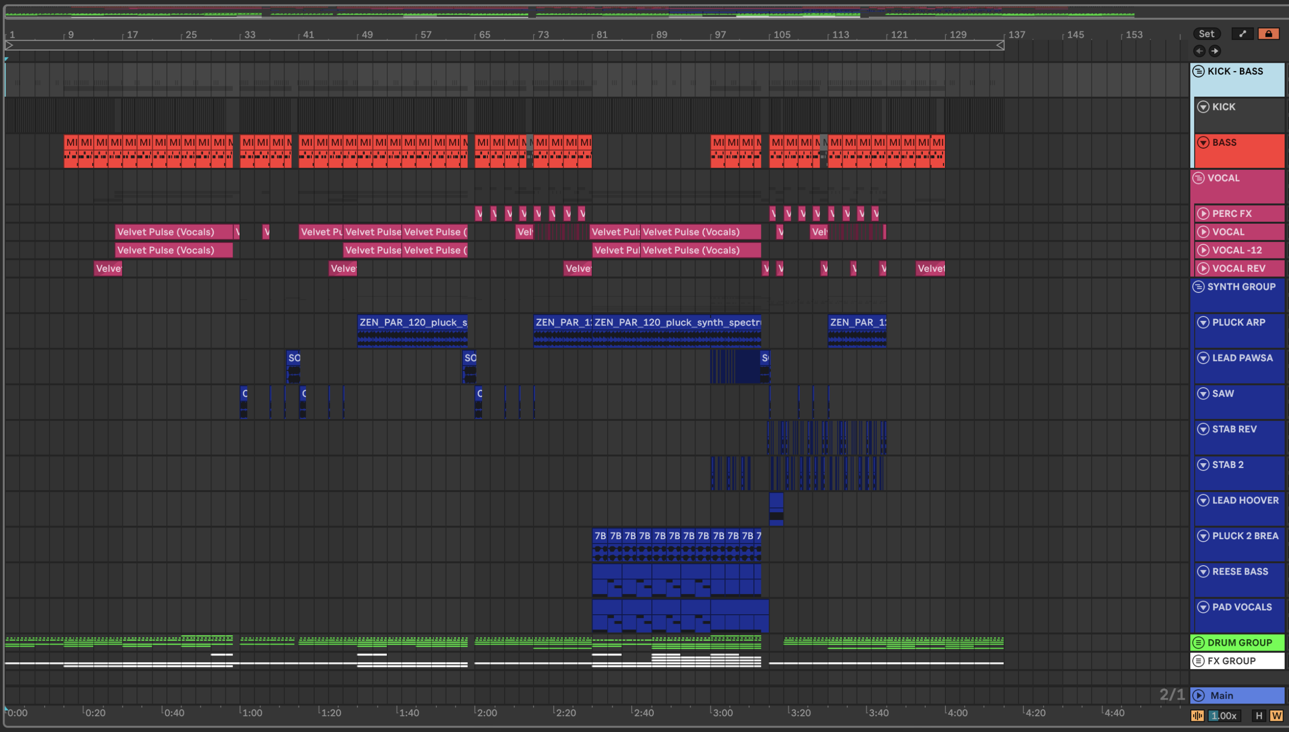The image size is (1289, 732).
Task: Jump to previous locator arrow
Action: coord(1199,51)
